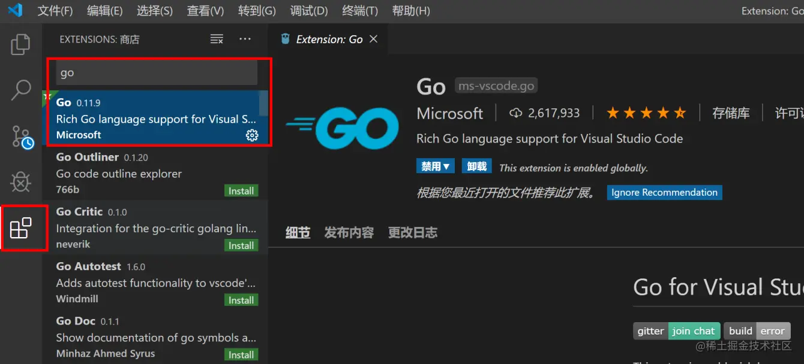The height and width of the screenshot is (364, 804).
Task: Open the Go extension manage gear
Action: coord(252,135)
